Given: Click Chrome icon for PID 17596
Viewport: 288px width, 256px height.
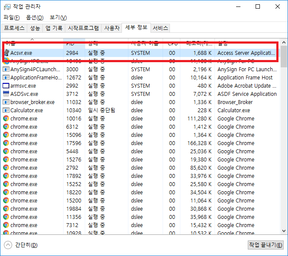Looking at the screenshot, I should click(6, 143).
